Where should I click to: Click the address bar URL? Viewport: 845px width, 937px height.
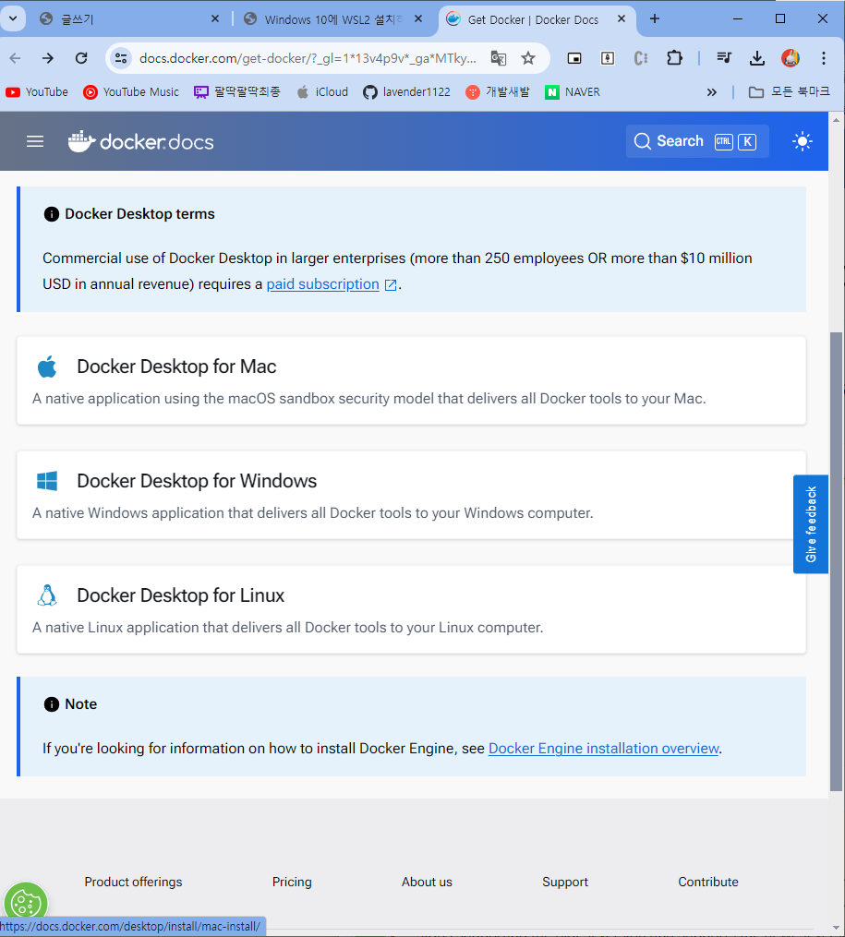(308, 58)
